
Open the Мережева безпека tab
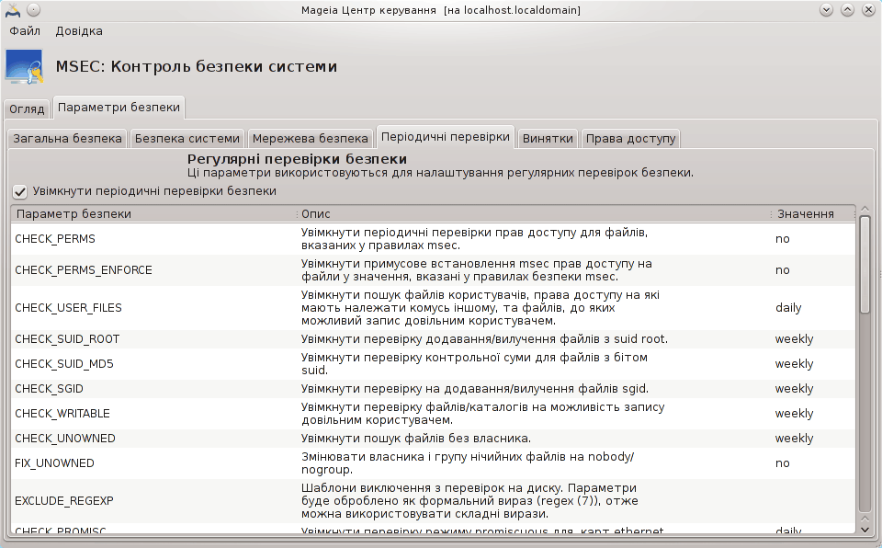tap(310, 139)
